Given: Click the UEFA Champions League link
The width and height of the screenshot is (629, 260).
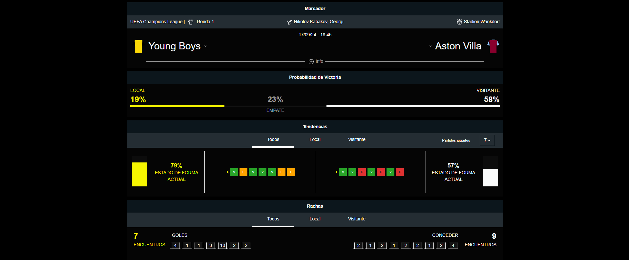Looking at the screenshot, I should (x=156, y=22).
